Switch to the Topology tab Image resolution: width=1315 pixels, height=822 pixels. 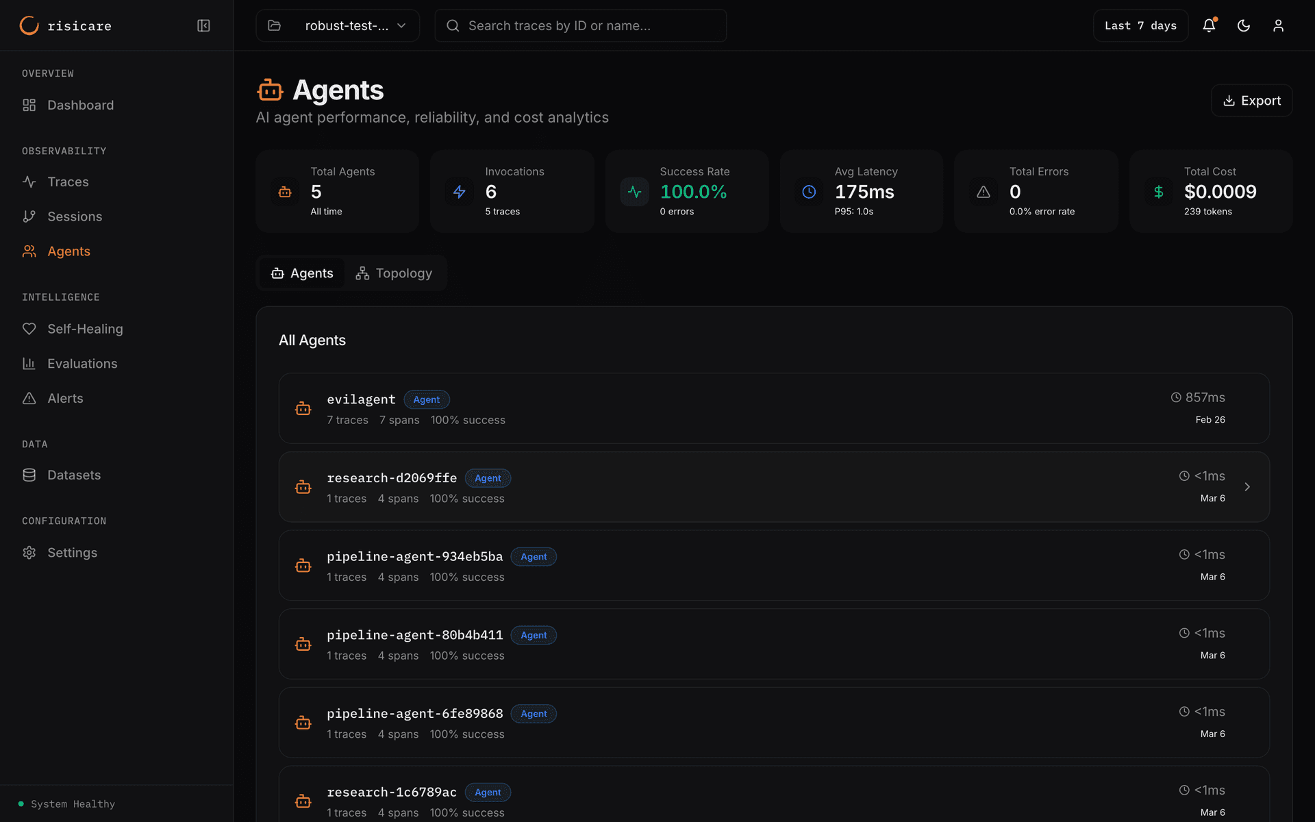(x=394, y=273)
